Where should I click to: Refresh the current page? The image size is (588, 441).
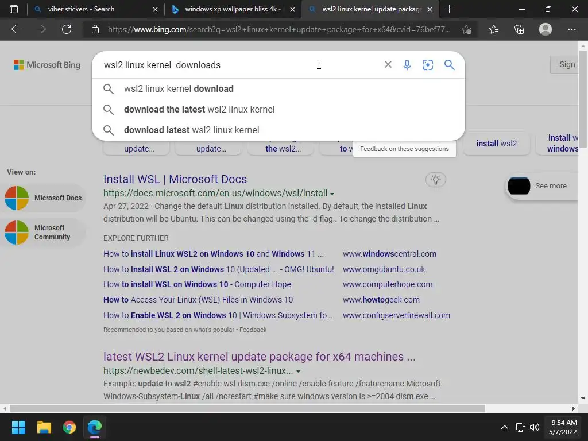coord(67,29)
